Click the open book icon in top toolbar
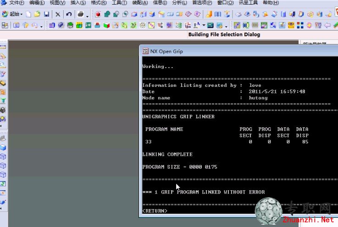The image size is (338, 227). point(218,14)
